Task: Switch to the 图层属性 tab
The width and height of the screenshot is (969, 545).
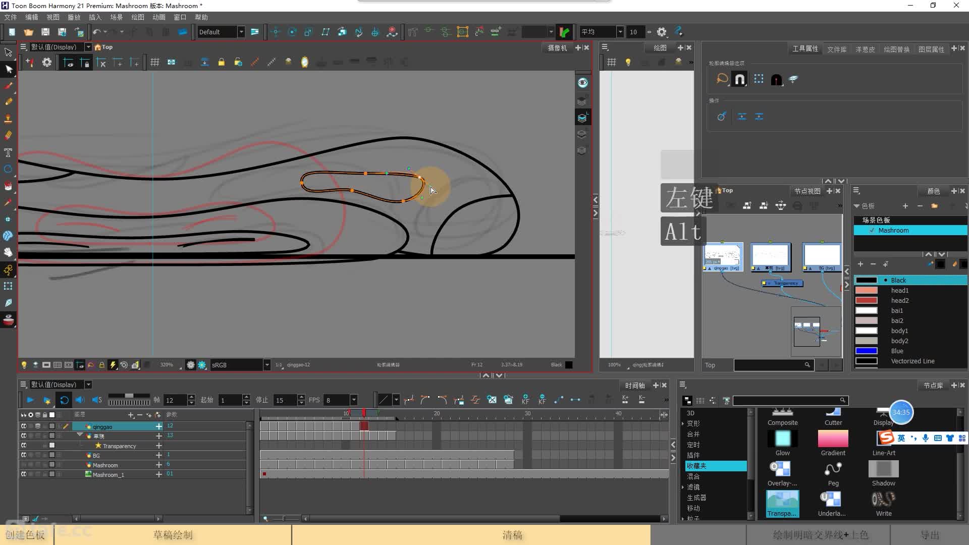Action: point(931,49)
